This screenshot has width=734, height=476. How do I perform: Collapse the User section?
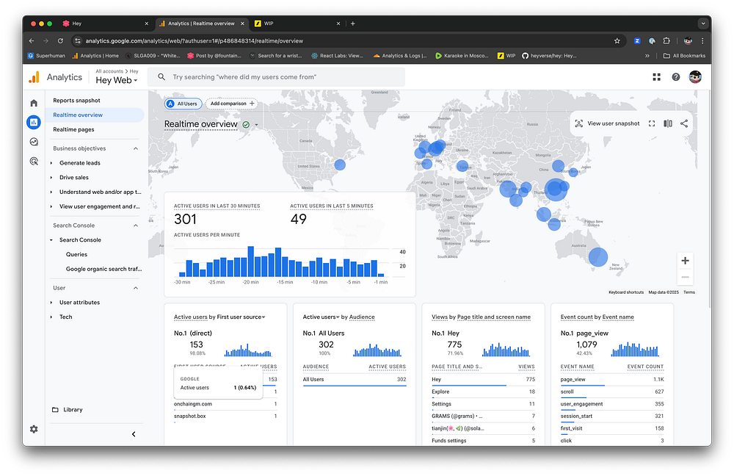tap(136, 288)
